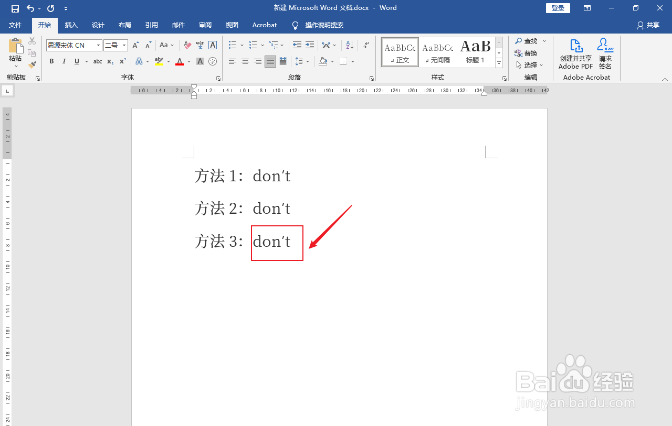Apply distributed alignment
Screen dimensions: 672x426
tap(283, 62)
